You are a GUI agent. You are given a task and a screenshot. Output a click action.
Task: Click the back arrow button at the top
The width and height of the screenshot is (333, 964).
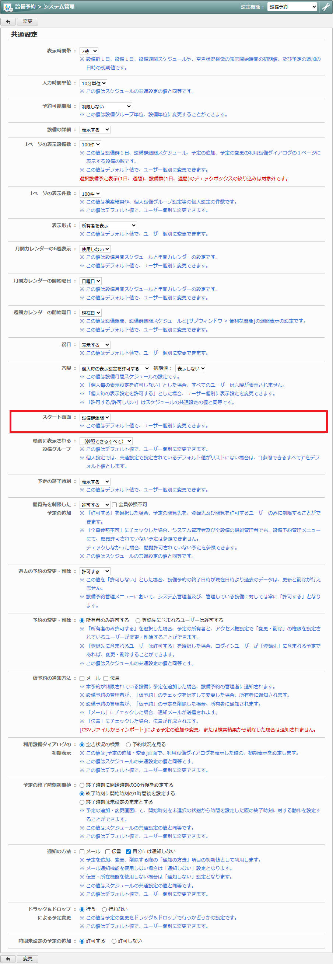coord(8,21)
